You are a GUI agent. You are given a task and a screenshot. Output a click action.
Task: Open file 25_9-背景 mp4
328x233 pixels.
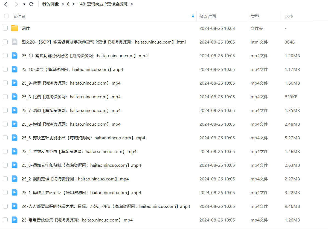click(x=71, y=83)
